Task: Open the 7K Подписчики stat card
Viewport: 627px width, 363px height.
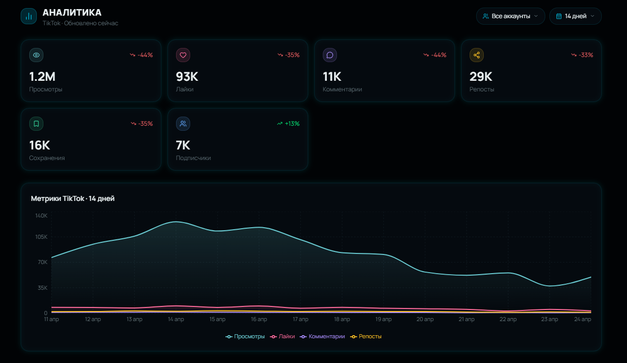Action: click(238, 140)
